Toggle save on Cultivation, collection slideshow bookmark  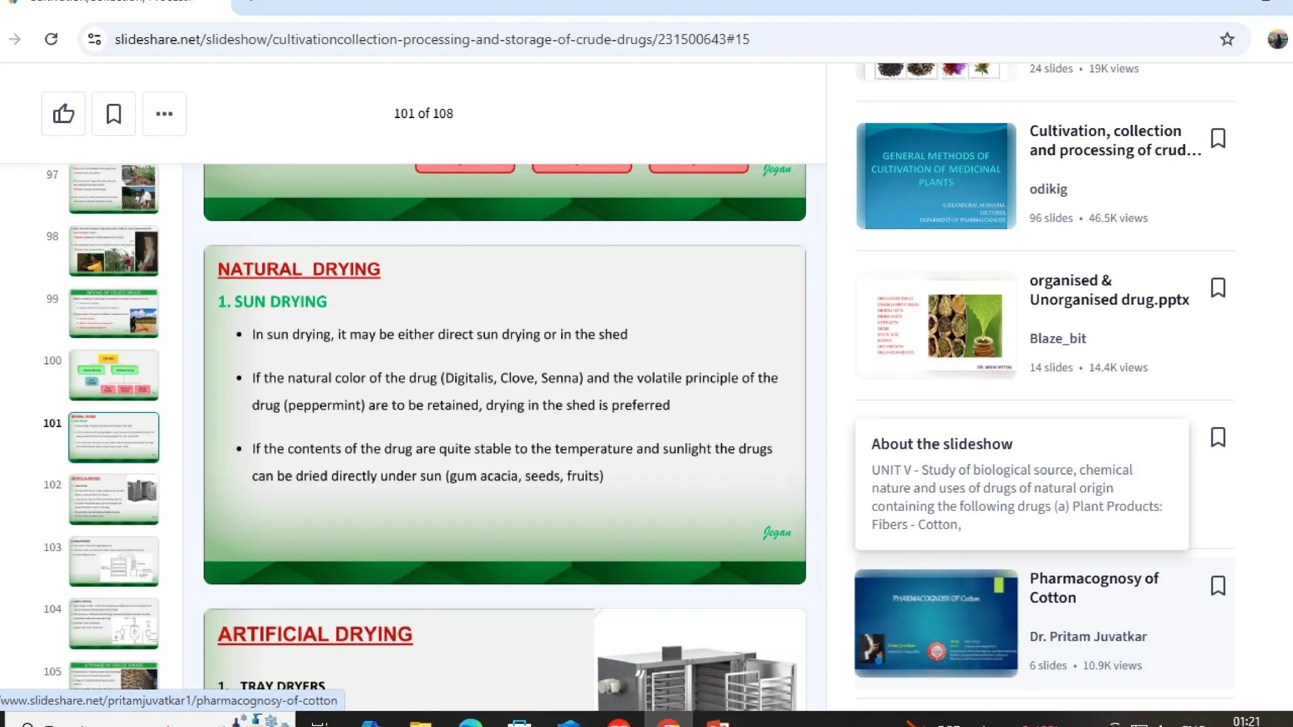click(x=1218, y=138)
